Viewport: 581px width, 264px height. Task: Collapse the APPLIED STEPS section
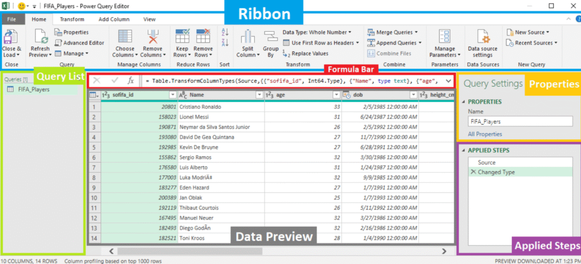[464, 151]
